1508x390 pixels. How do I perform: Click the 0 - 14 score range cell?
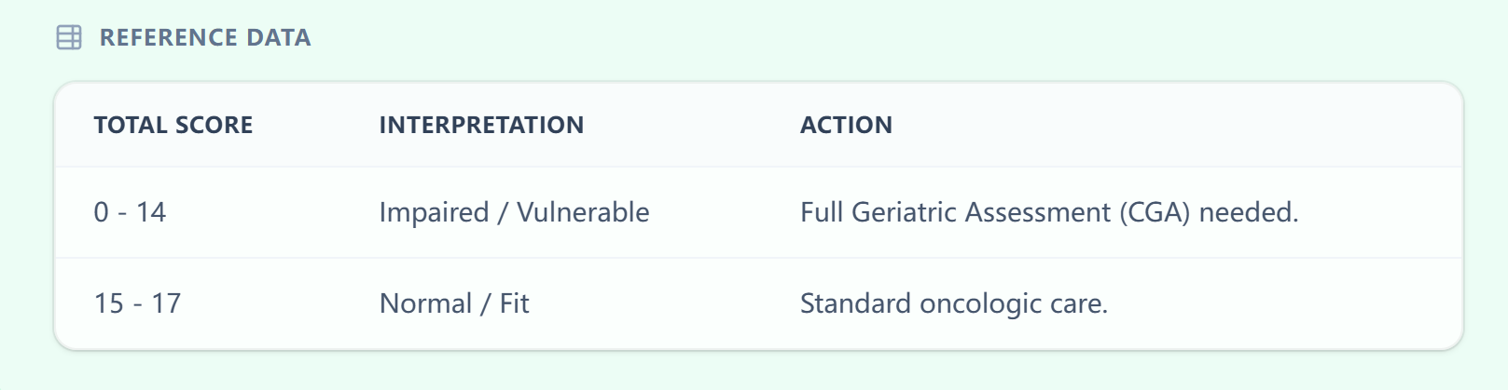130,212
